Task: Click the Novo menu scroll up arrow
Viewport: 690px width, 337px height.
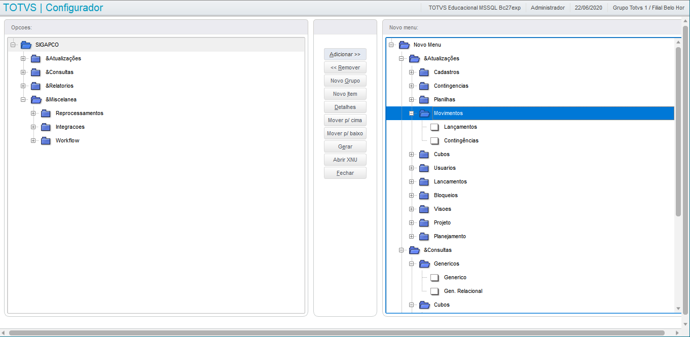Action: 678,42
